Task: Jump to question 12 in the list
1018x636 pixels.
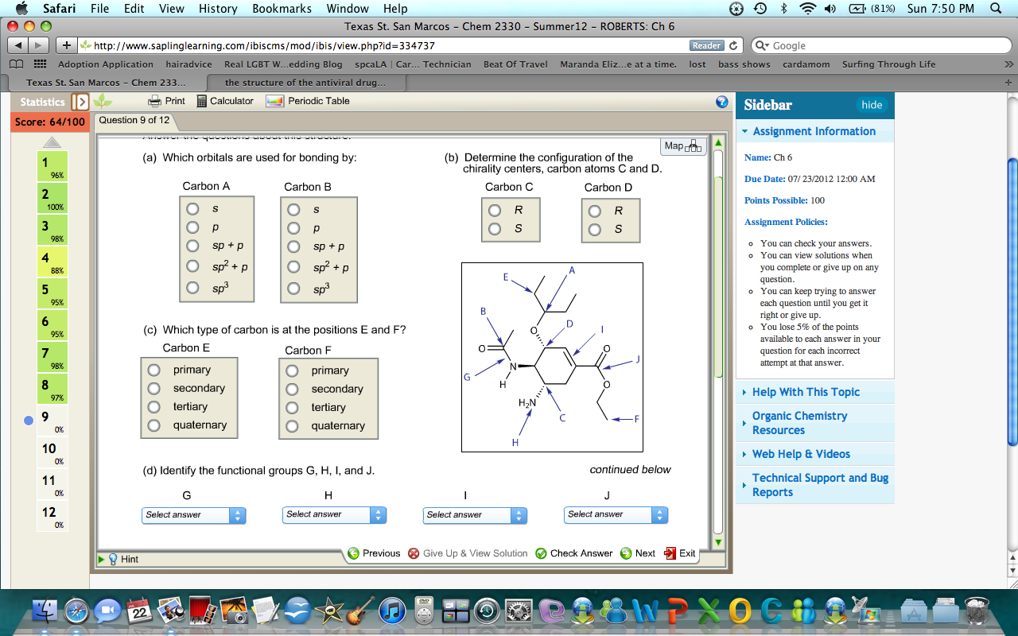Action: coord(53,516)
